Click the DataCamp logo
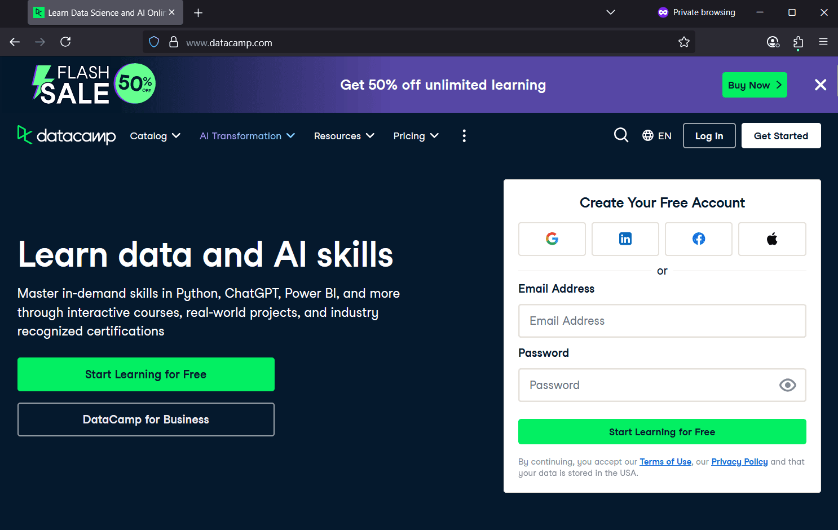The image size is (838, 530). click(x=66, y=135)
